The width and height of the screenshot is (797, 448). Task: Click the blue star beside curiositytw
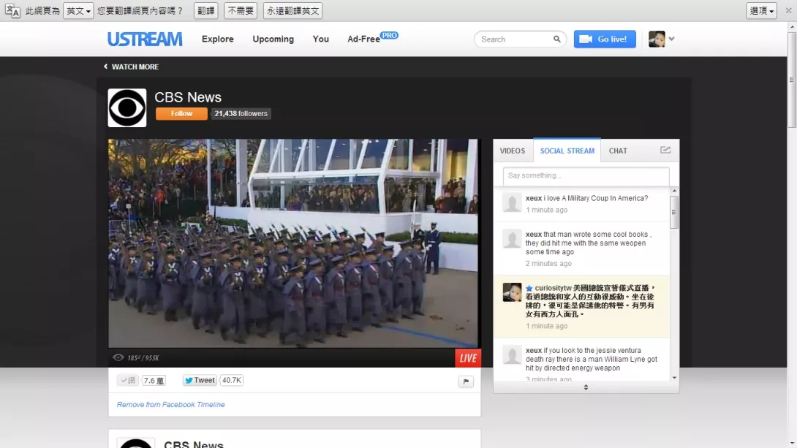coord(529,288)
